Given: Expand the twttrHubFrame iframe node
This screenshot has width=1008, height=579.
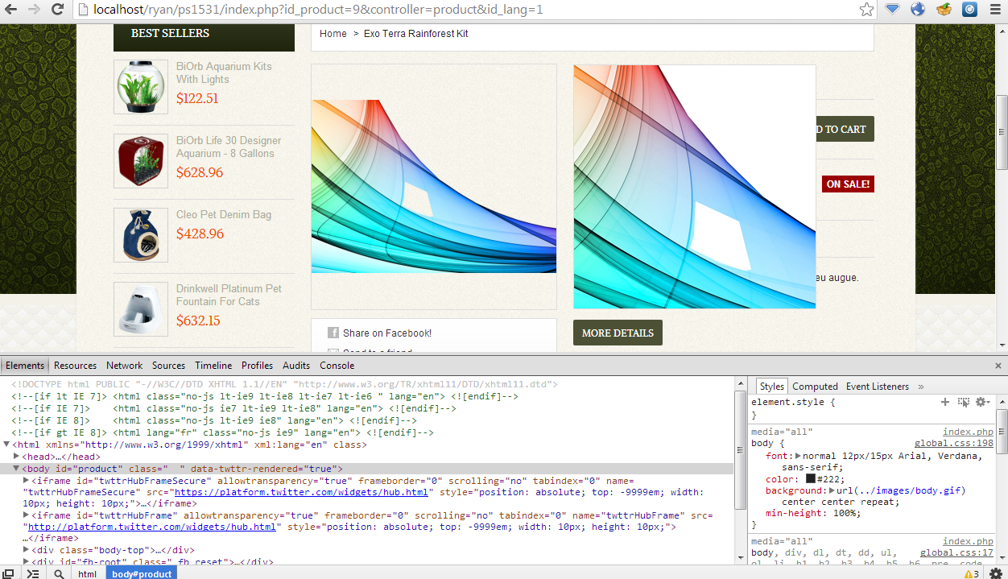Looking at the screenshot, I should [26, 515].
